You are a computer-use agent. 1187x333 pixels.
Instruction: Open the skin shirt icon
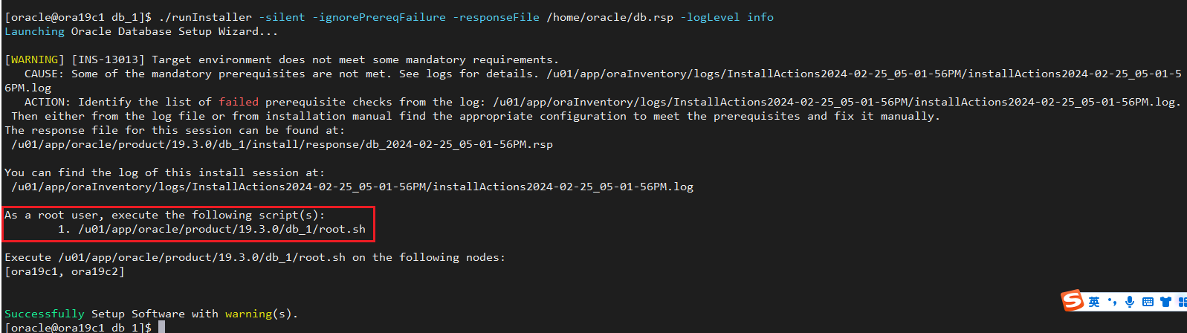point(1165,302)
